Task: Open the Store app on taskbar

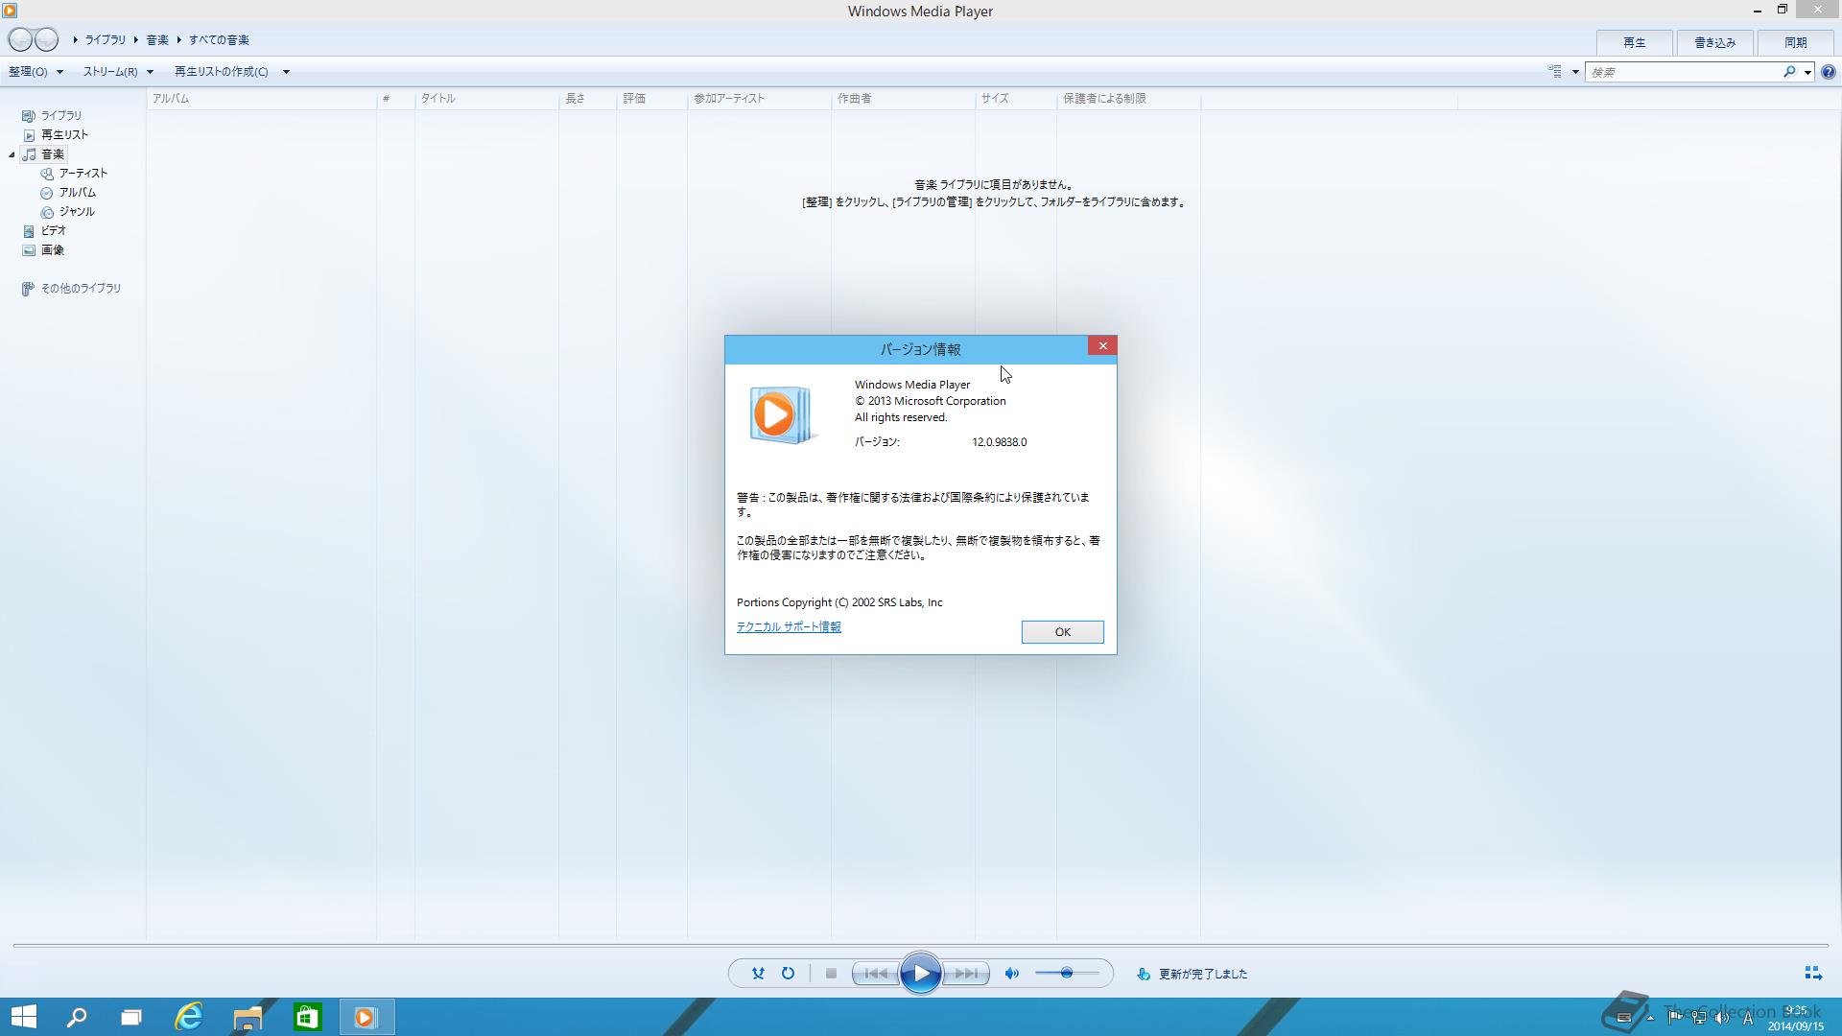Action: click(x=307, y=1017)
